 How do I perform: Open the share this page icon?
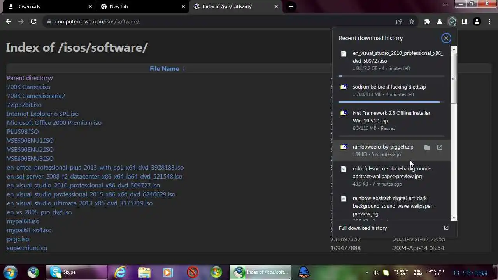coord(399,21)
